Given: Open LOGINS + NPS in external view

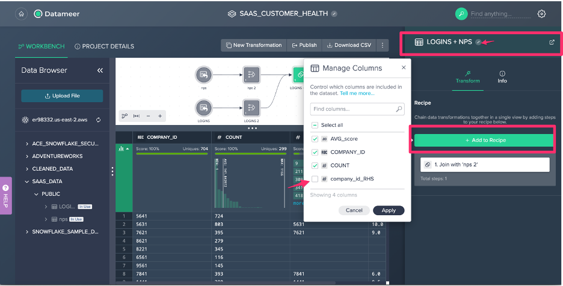Looking at the screenshot, I should click(x=552, y=42).
